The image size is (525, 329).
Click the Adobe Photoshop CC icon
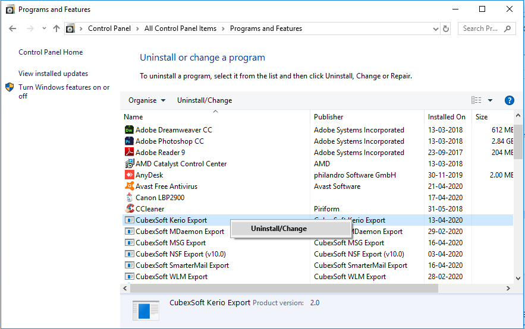coord(129,141)
